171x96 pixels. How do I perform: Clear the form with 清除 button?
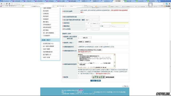[99, 81]
